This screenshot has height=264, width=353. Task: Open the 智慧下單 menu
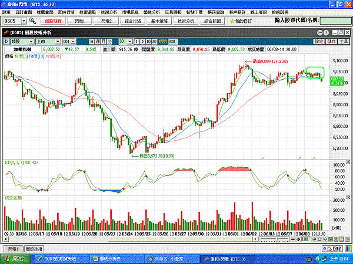click(195, 12)
